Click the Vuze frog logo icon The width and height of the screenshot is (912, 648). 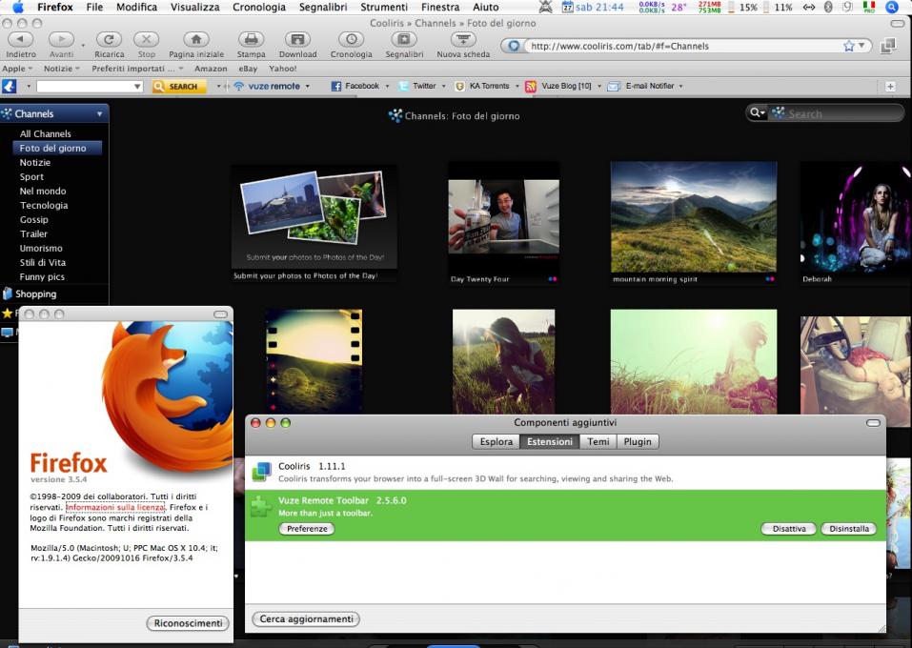click(10, 86)
